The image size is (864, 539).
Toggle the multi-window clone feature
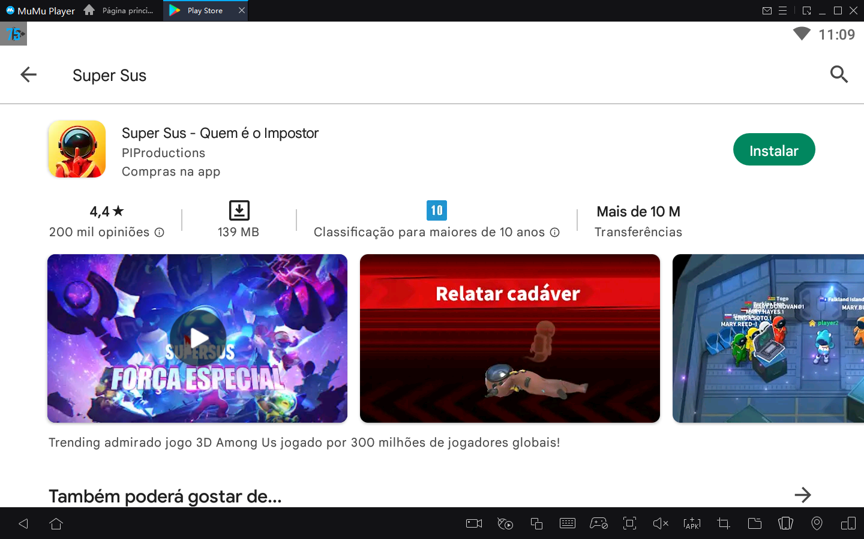pos(536,523)
